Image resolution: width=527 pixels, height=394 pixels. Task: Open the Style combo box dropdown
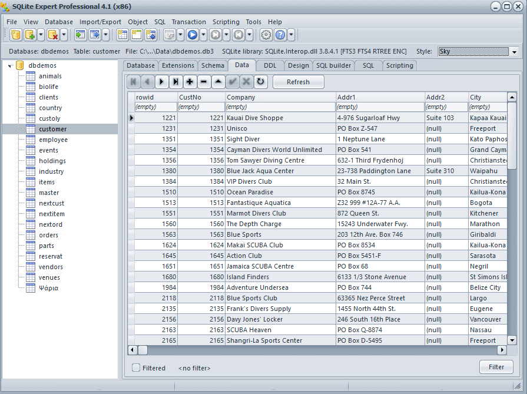(x=514, y=52)
